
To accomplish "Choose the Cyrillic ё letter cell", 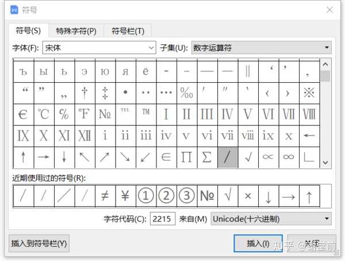I will point(146,72).
